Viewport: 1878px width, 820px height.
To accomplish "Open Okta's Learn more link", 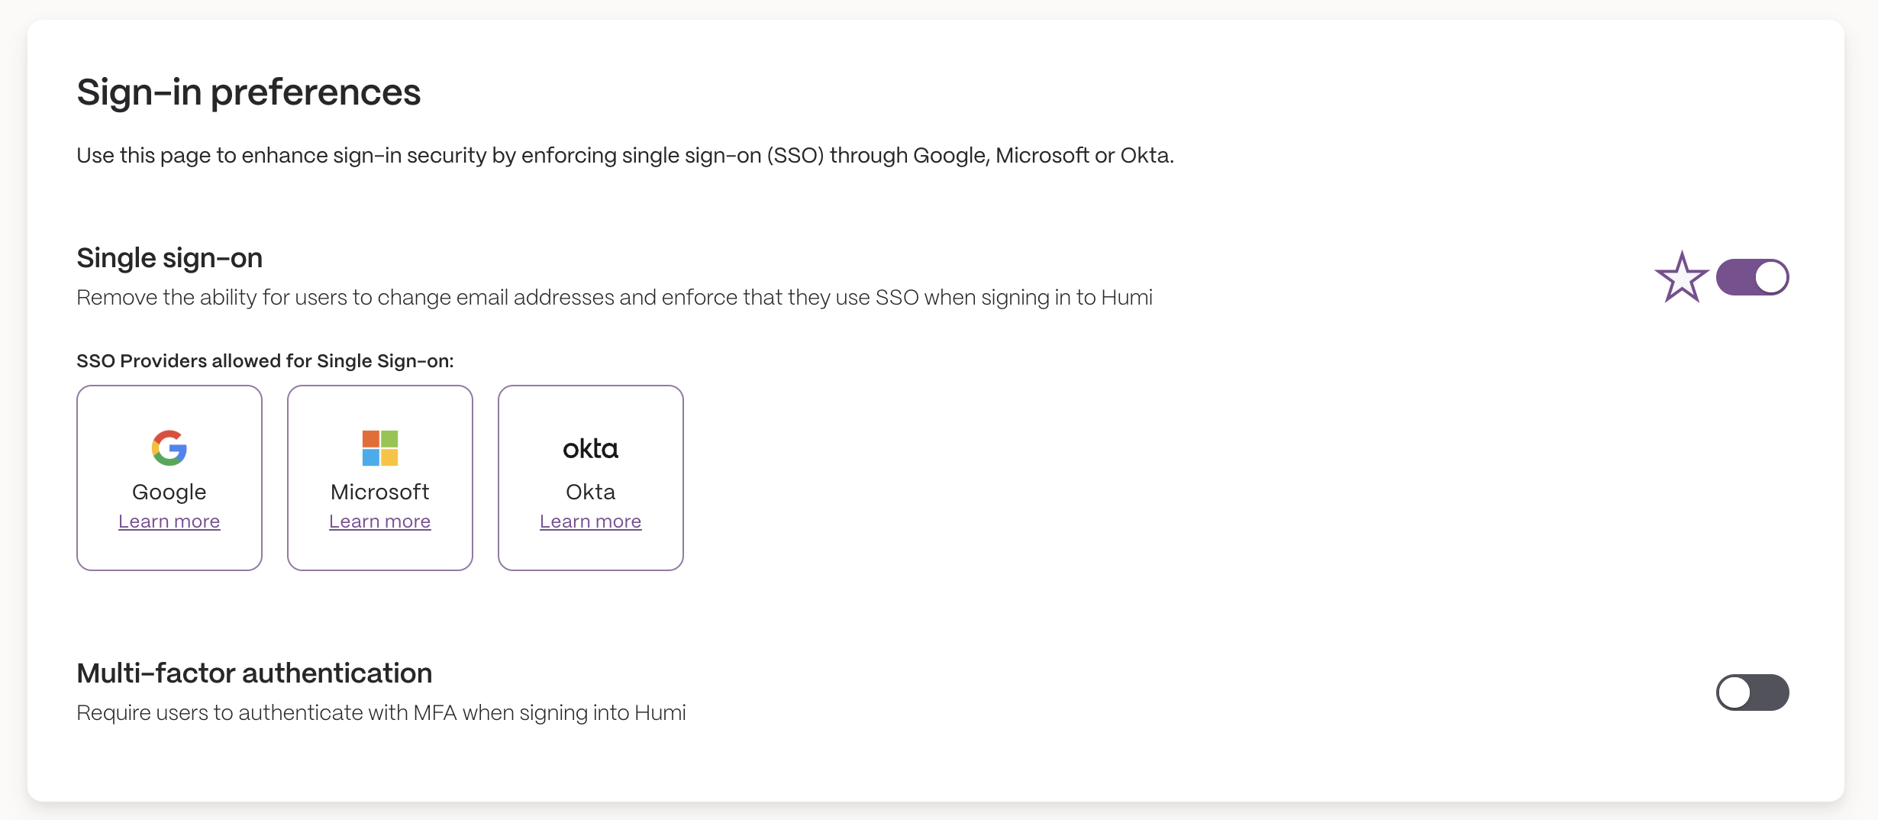I will tap(591, 521).
